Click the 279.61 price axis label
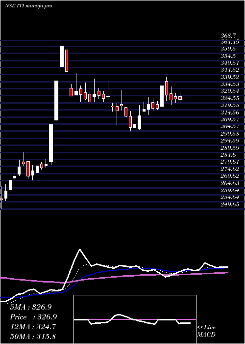Screen dimensions: 245x344 pyautogui.click(x=229, y=162)
